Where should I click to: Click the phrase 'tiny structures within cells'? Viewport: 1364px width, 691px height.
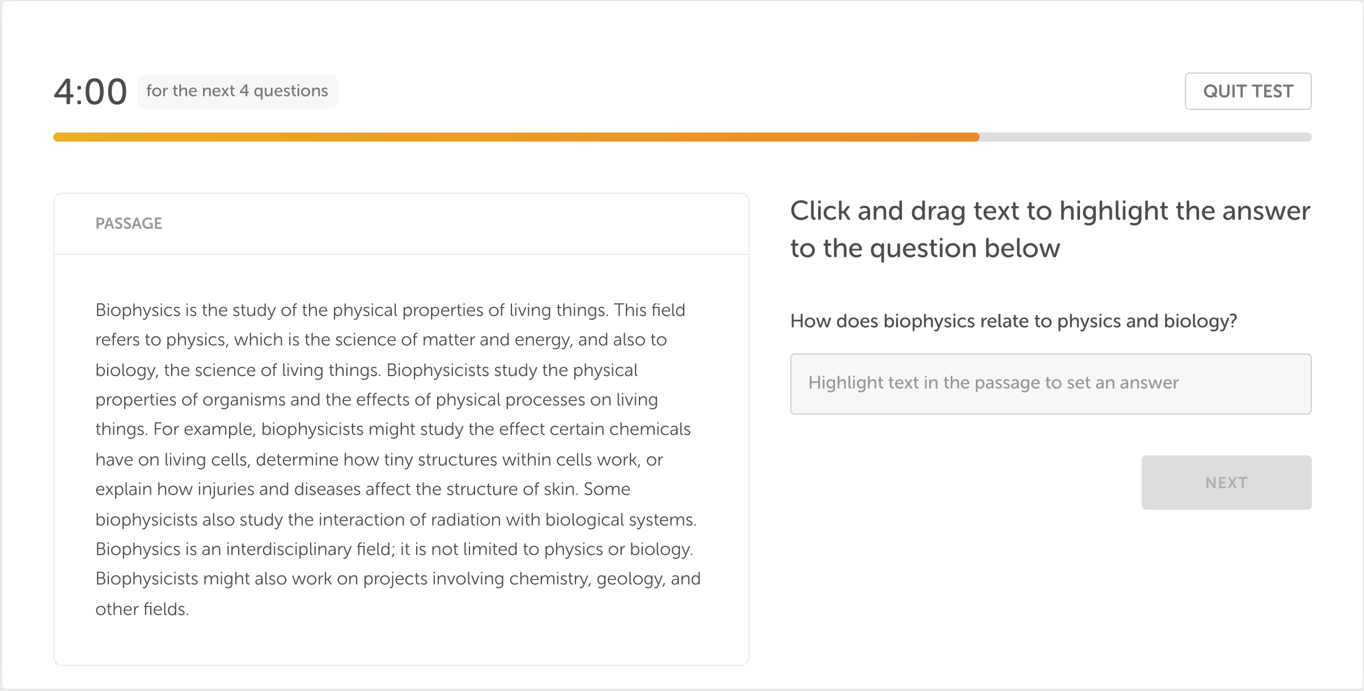click(499, 459)
